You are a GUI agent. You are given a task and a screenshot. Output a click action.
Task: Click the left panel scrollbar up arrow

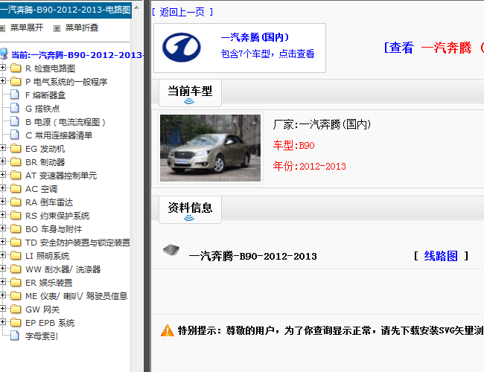(x=136, y=7)
